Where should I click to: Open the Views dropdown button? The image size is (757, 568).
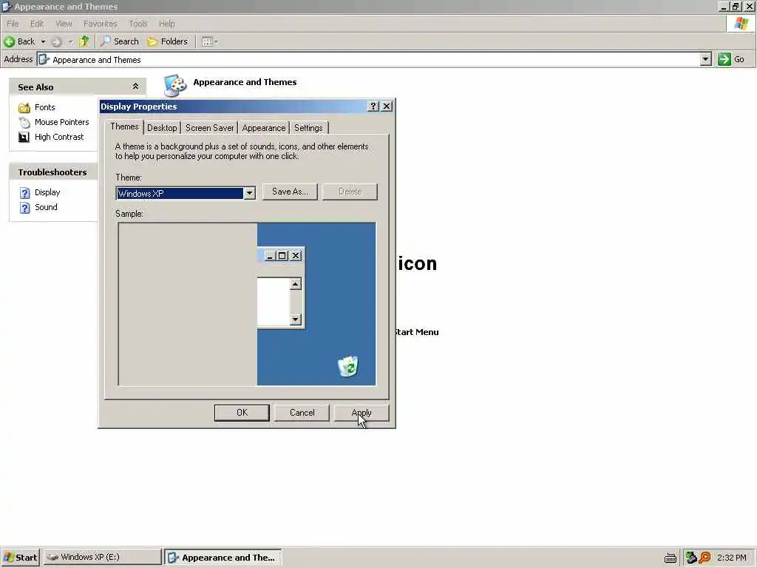(209, 41)
